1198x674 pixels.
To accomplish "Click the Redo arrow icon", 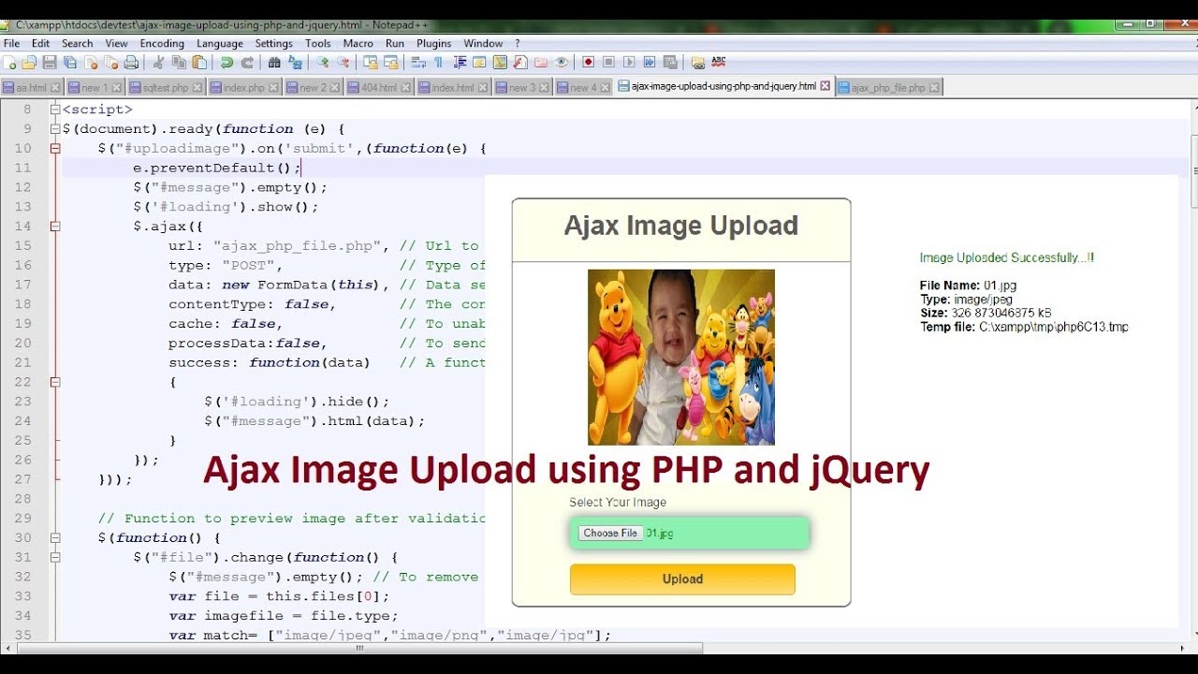I will pos(247,63).
